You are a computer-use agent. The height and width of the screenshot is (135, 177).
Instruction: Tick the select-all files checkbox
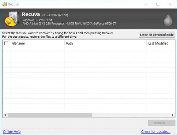(x=6, y=43)
